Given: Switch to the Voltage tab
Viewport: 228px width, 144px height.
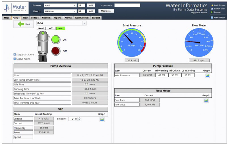Looking at the screenshot, I should coord(35,18).
